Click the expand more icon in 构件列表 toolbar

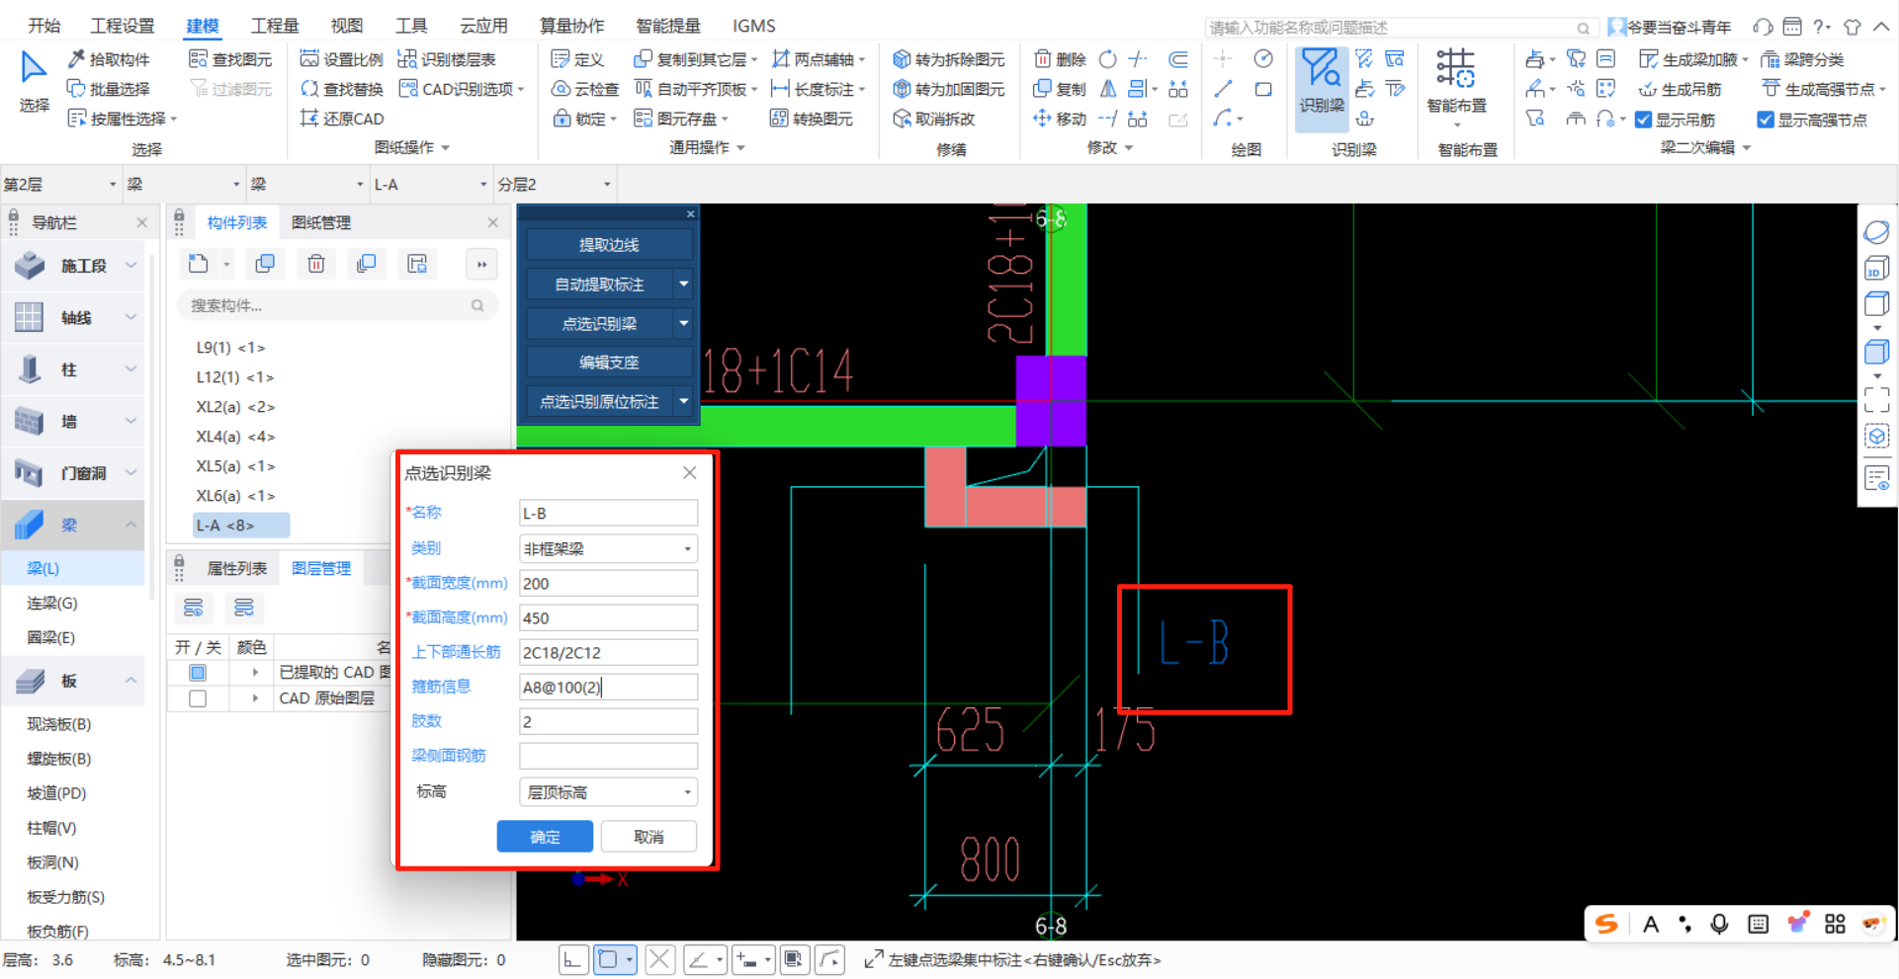click(481, 264)
